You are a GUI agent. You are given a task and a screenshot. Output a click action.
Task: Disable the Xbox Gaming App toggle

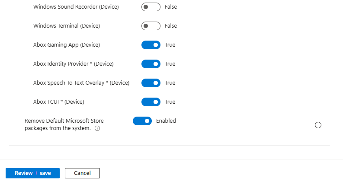[x=151, y=45]
